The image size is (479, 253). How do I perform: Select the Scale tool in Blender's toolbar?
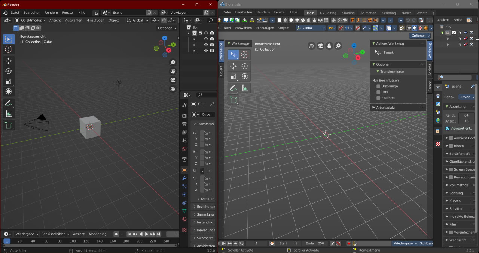pos(9,81)
